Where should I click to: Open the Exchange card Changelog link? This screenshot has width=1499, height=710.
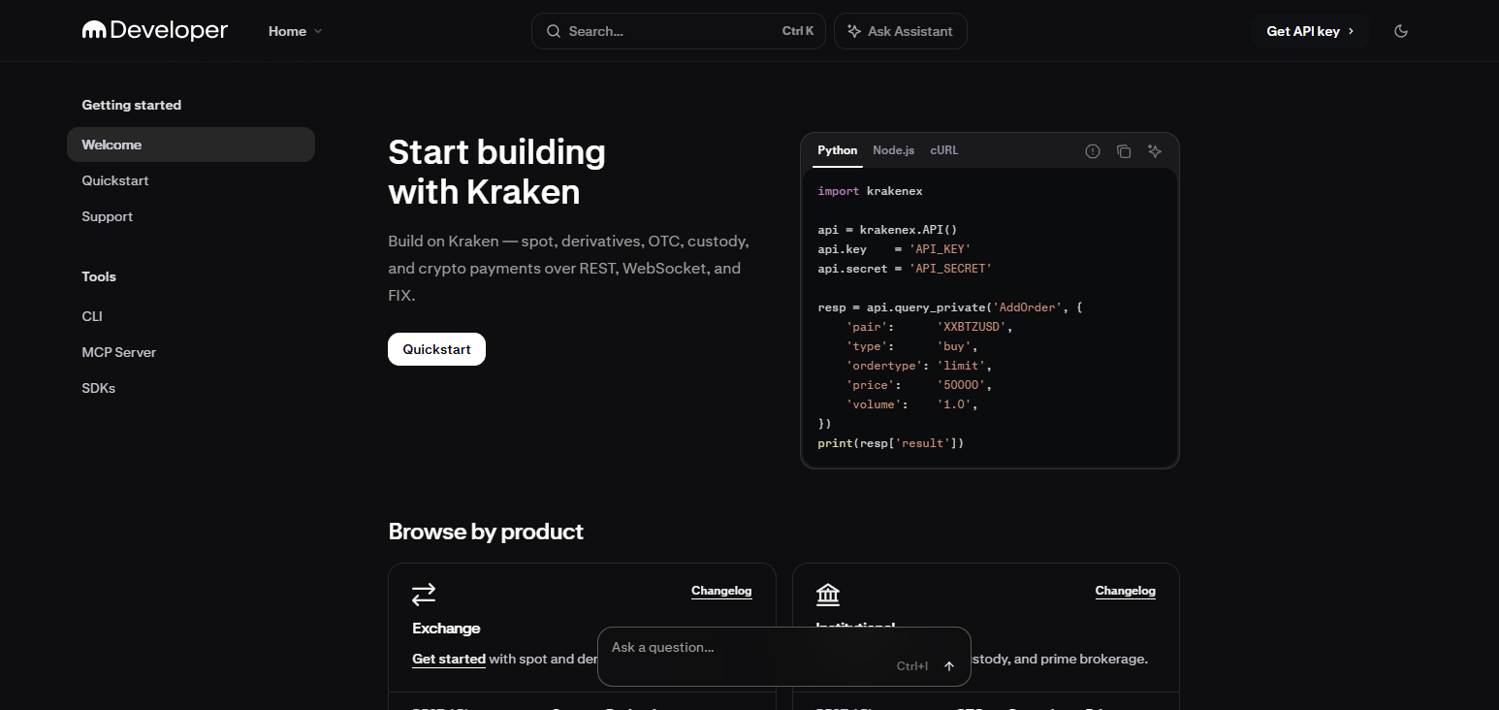pyautogui.click(x=721, y=591)
